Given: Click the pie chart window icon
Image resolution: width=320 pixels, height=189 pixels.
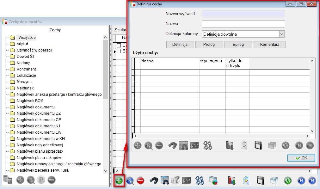Looking at the screenshot, I should 214,180.
